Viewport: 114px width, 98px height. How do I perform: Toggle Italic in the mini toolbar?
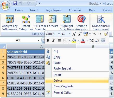coord(53,41)
